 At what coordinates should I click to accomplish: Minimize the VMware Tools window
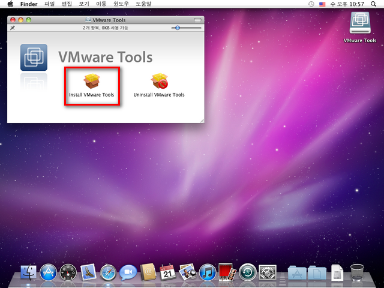20,20
